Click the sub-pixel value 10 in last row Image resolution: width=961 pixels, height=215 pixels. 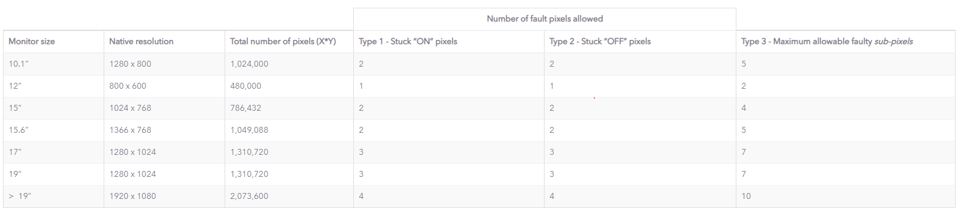coord(845,196)
